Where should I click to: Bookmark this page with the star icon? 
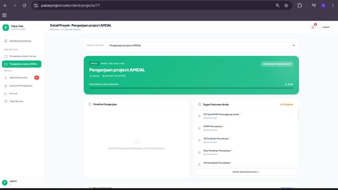tap(286, 5)
